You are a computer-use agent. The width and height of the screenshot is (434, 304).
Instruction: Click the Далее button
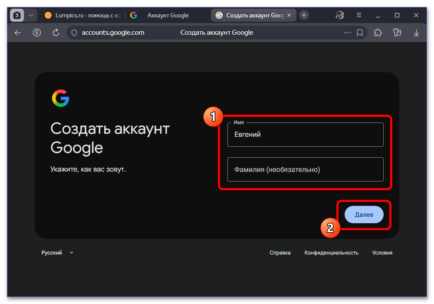click(364, 215)
